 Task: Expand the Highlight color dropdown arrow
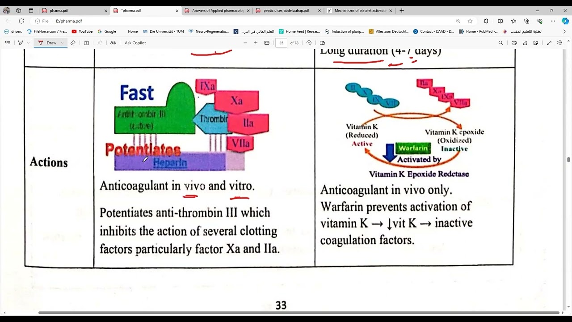tap(28, 43)
